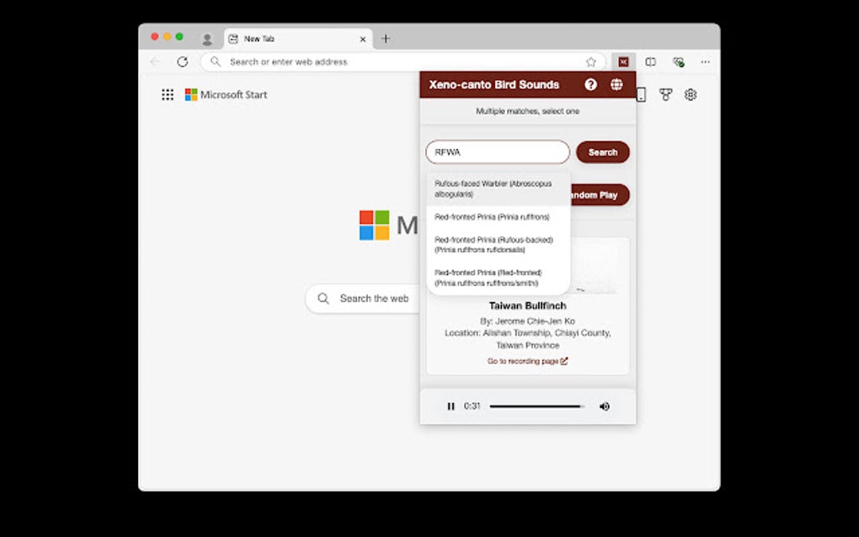
Task: Open the language globe icon
Action: 616,85
